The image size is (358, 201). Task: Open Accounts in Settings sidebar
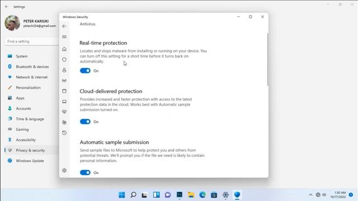tap(31, 108)
